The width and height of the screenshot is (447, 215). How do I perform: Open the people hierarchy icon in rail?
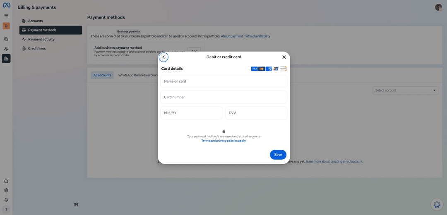click(6, 49)
